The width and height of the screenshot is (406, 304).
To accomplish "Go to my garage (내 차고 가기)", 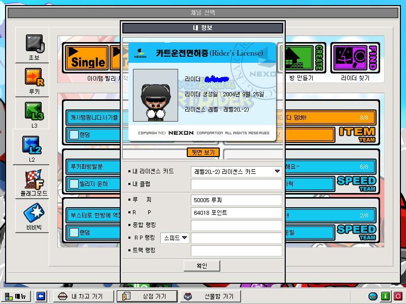I will click(84, 296).
